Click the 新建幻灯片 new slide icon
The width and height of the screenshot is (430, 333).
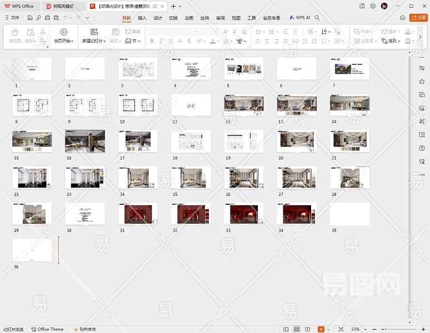tap(94, 32)
